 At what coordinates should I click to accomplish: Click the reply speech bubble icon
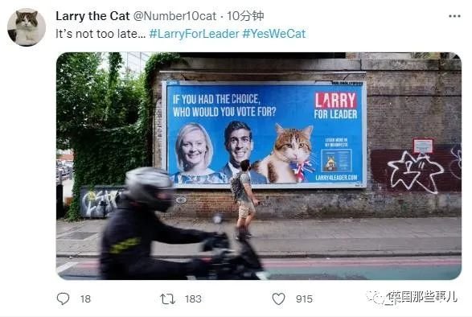click(64, 298)
